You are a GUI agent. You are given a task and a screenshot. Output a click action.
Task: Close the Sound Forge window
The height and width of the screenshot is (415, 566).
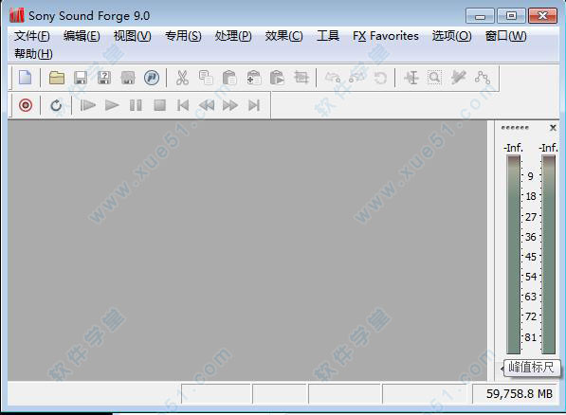click(x=542, y=16)
